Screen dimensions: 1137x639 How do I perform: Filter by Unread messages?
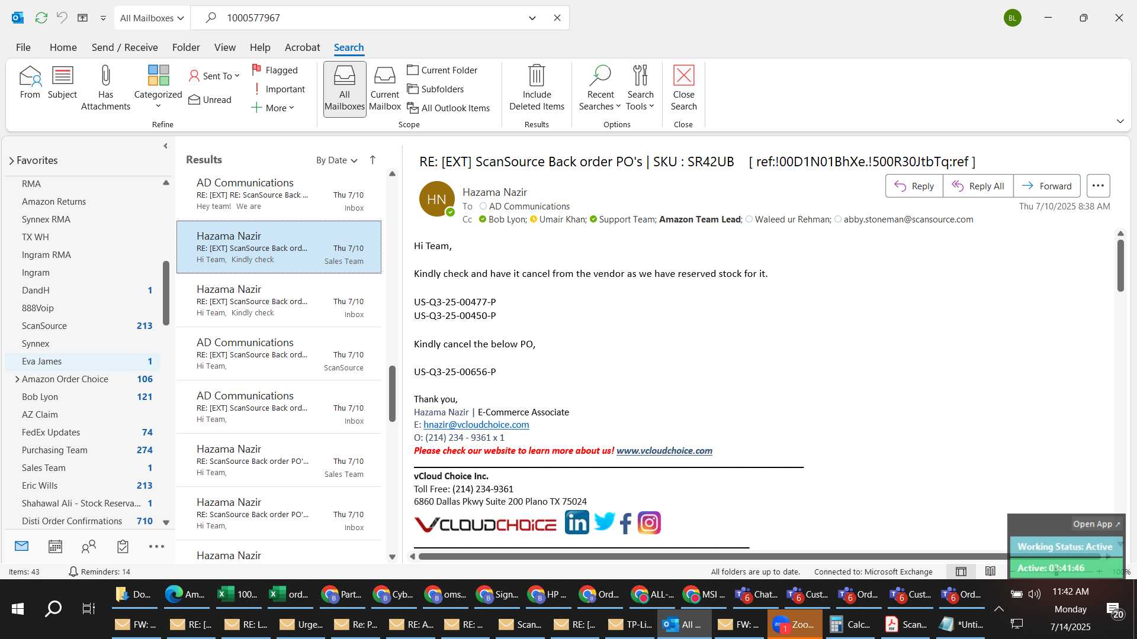pyautogui.click(x=210, y=99)
